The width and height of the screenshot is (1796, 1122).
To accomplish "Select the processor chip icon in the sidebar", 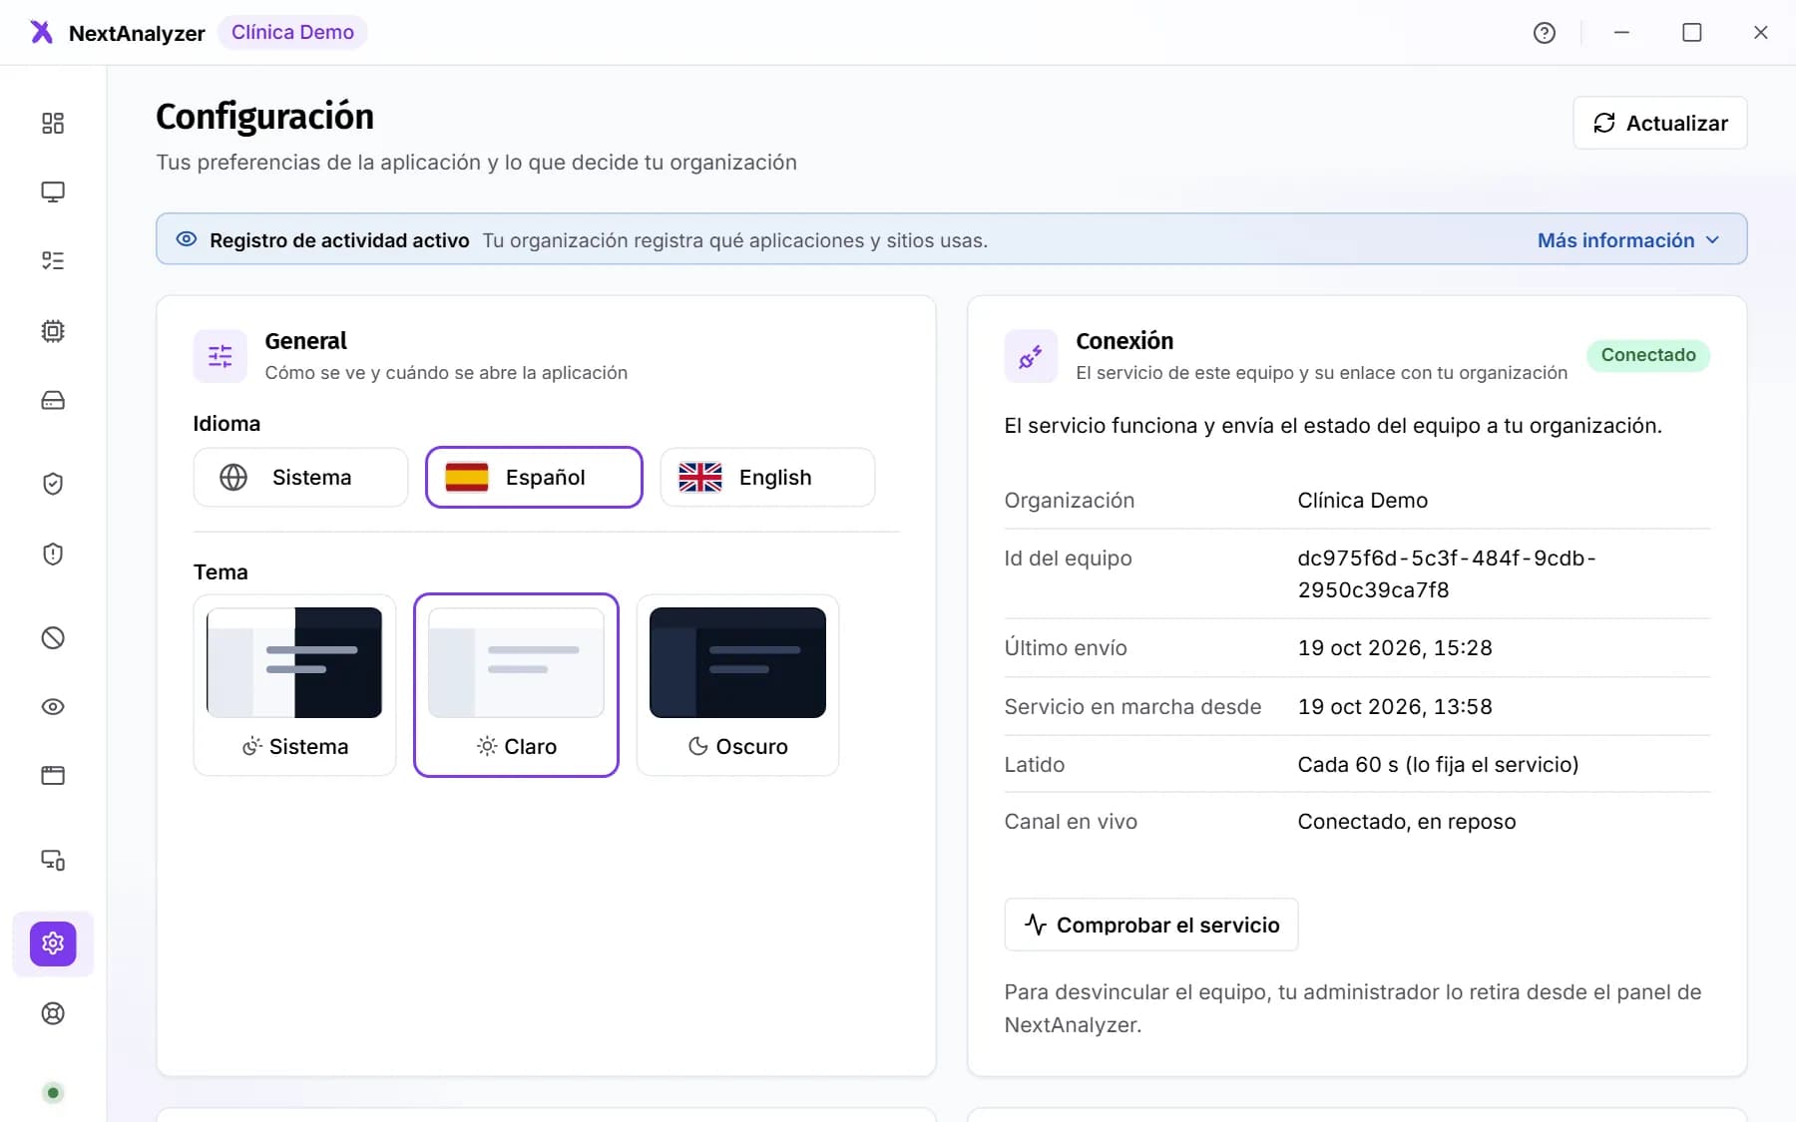I will coord(53,331).
